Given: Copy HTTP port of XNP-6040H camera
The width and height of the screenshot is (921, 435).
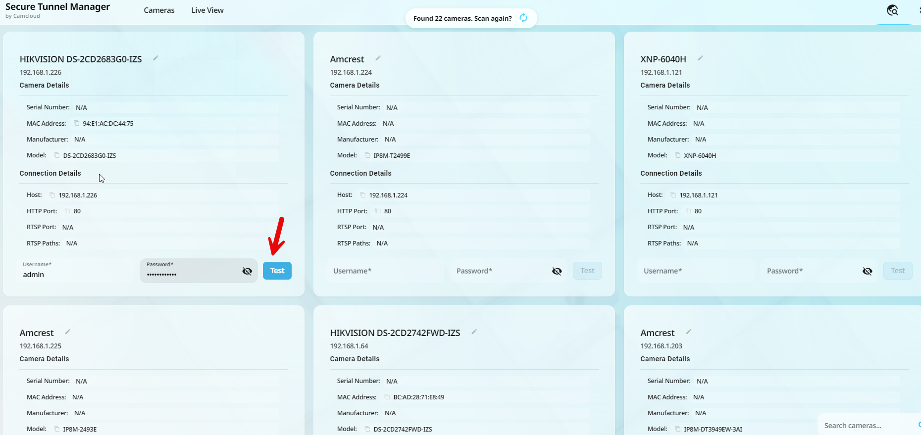Looking at the screenshot, I should [x=689, y=211].
